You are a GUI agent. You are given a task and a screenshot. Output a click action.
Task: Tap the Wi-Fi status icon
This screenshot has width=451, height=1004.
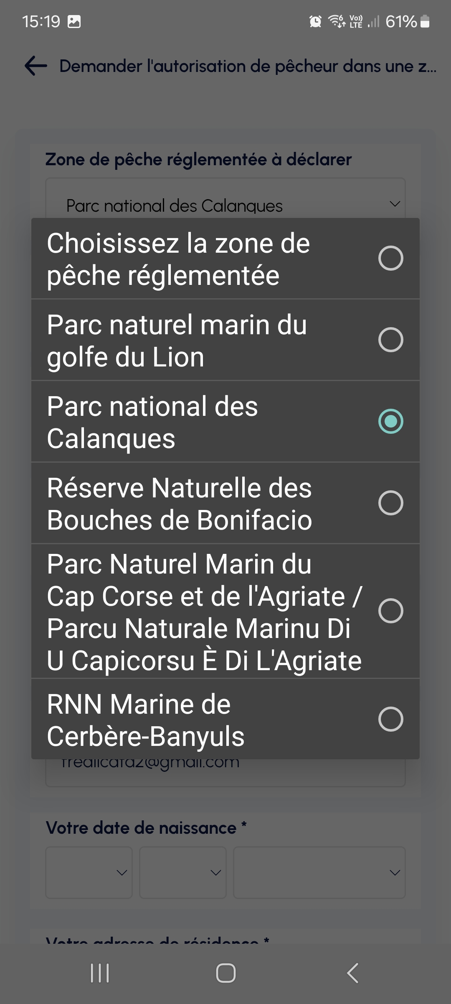[x=337, y=20]
